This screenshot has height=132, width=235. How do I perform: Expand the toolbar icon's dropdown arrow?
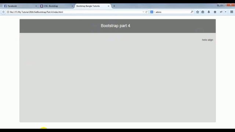[x=225, y=12]
